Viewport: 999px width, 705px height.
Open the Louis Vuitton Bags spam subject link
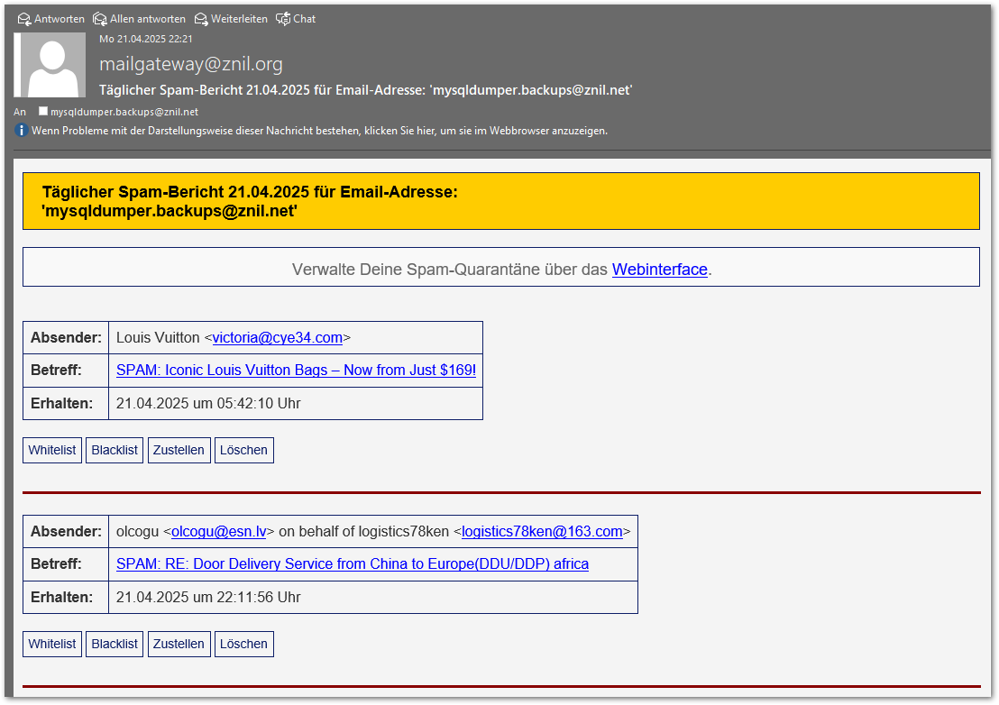point(296,371)
